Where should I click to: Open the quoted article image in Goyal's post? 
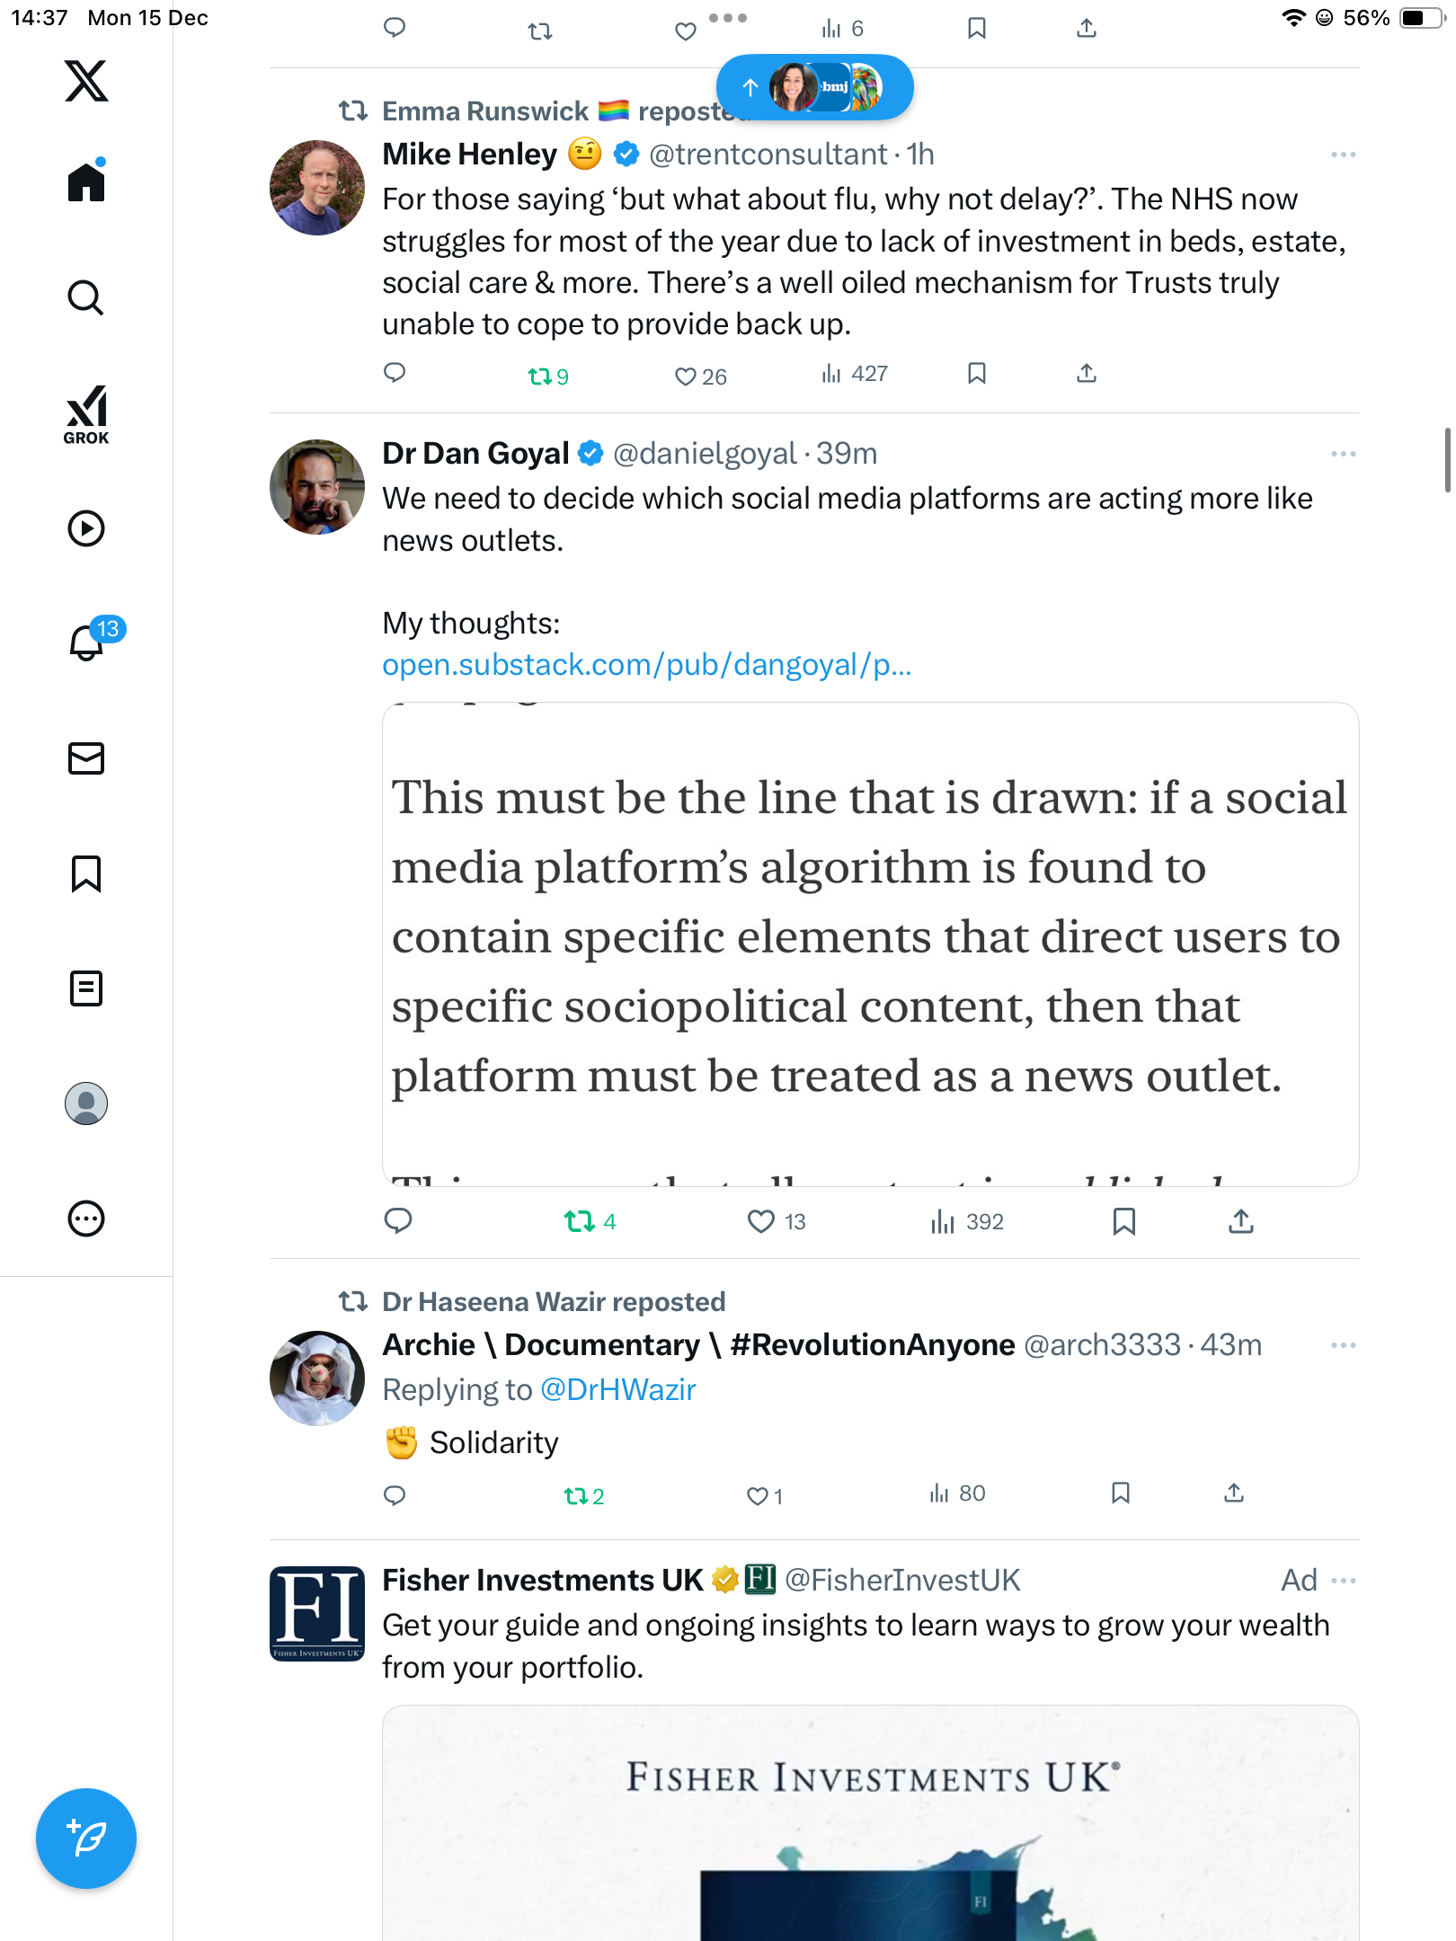pyautogui.click(x=870, y=944)
